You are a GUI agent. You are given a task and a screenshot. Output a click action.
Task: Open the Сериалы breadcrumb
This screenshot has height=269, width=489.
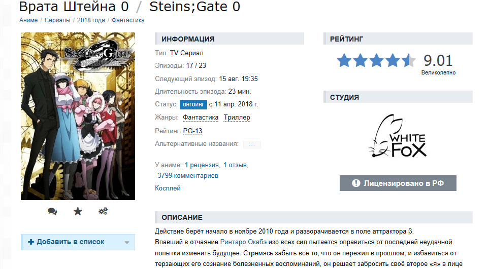57,20
